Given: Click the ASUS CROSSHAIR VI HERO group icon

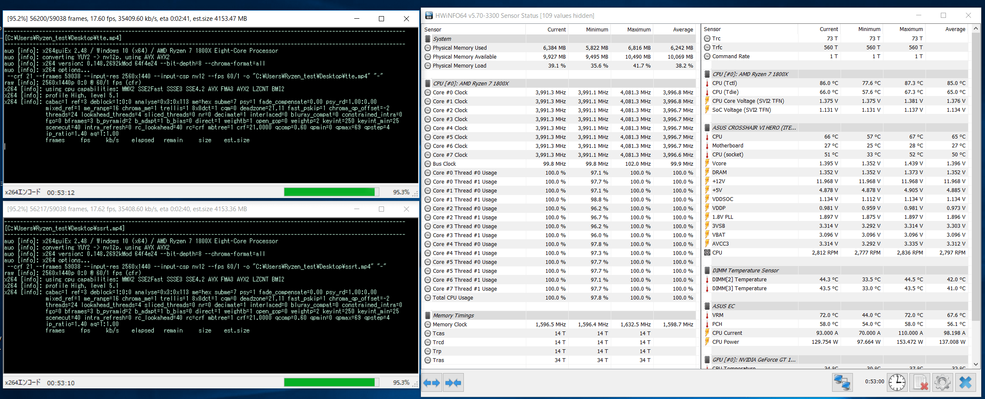Looking at the screenshot, I should pyautogui.click(x=707, y=127).
